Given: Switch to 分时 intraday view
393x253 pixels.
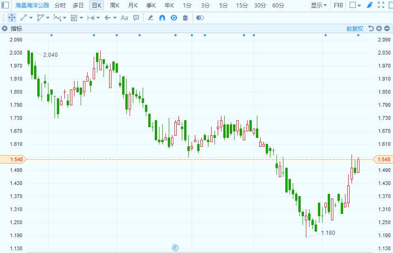Looking at the screenshot, I should [x=60, y=5].
